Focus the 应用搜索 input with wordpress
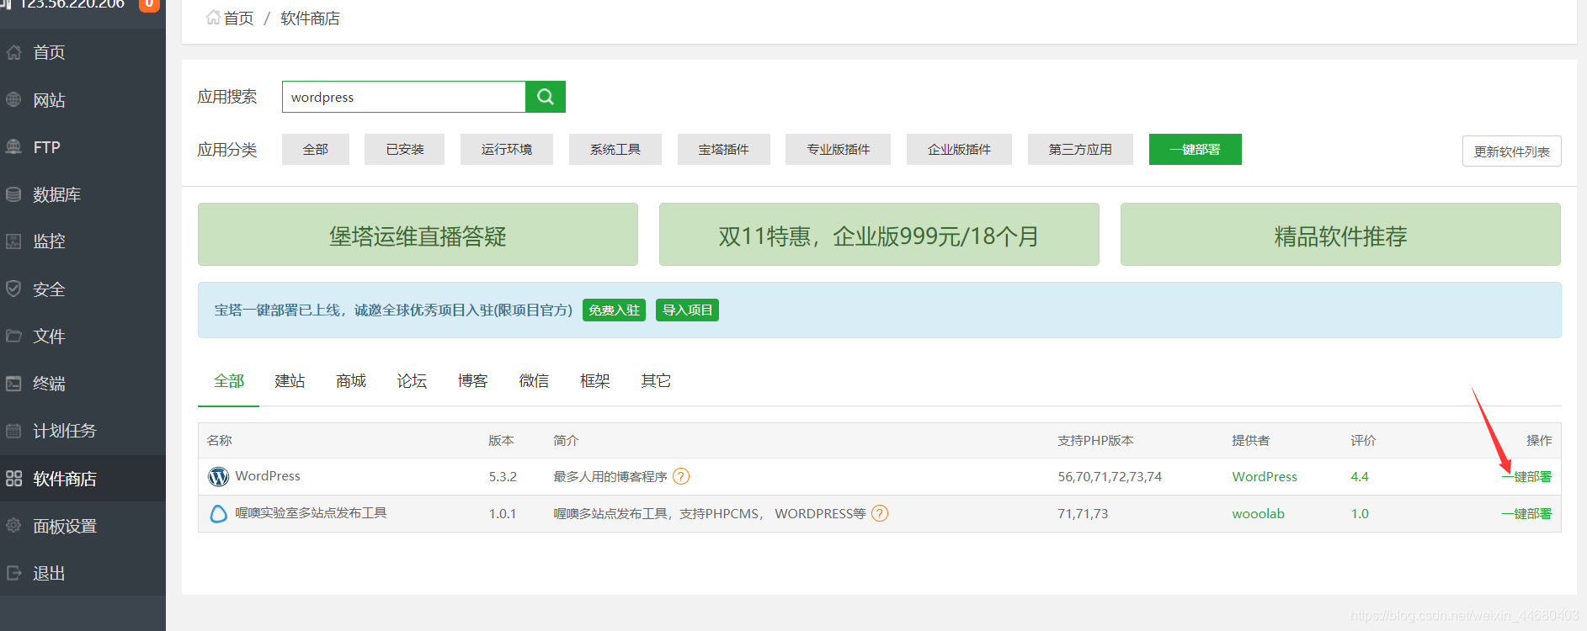Viewport: 1587px width, 631px height. click(x=404, y=97)
